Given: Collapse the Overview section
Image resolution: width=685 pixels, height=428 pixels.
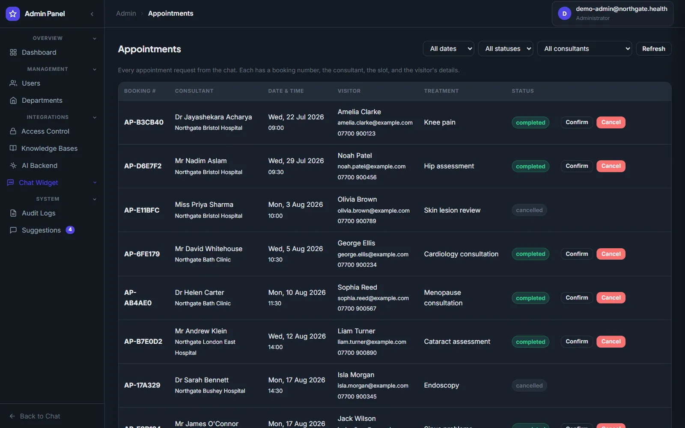Looking at the screenshot, I should pos(95,39).
